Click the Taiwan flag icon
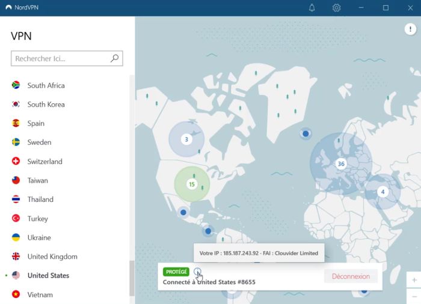Screen dimensions: 421x304 point(16,180)
